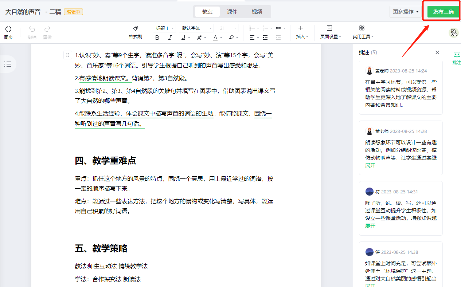The height and width of the screenshot is (287, 461).
Task: Expand the arrow next to the highlighter icon
Action: tap(237, 38)
